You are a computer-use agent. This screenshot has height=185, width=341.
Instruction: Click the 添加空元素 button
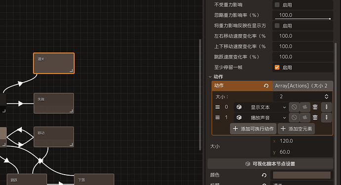pyautogui.click(x=296, y=129)
